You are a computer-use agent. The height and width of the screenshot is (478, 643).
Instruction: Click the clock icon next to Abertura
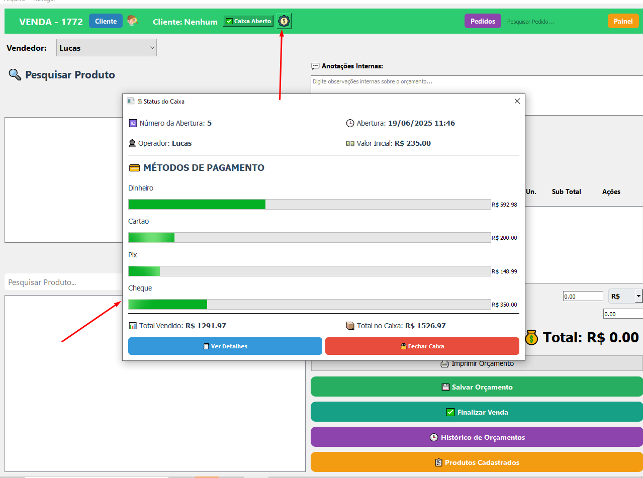pyautogui.click(x=350, y=123)
